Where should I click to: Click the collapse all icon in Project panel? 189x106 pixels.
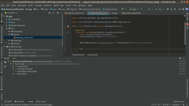click(53, 13)
